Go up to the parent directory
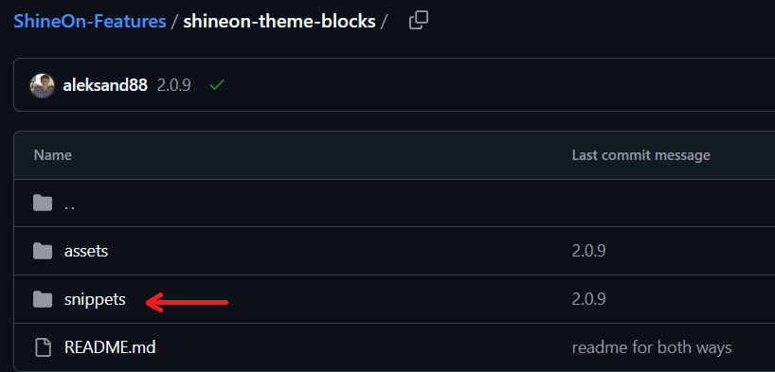This screenshot has width=775, height=372. tap(70, 205)
